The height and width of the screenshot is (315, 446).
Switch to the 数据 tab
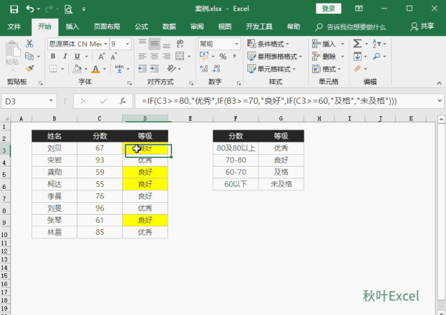(x=169, y=26)
